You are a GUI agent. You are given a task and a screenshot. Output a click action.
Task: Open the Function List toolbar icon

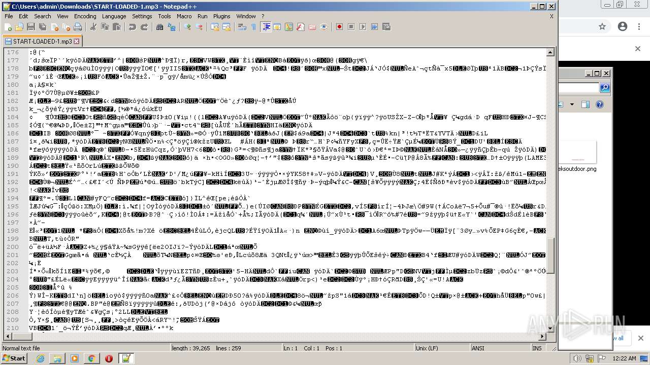click(x=301, y=27)
